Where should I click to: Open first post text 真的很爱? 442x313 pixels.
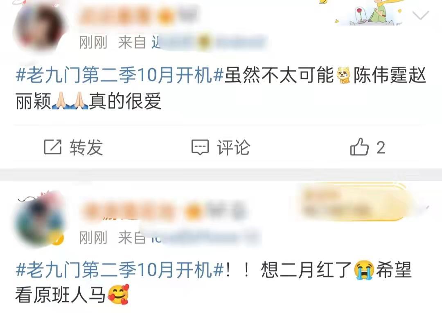(x=125, y=101)
